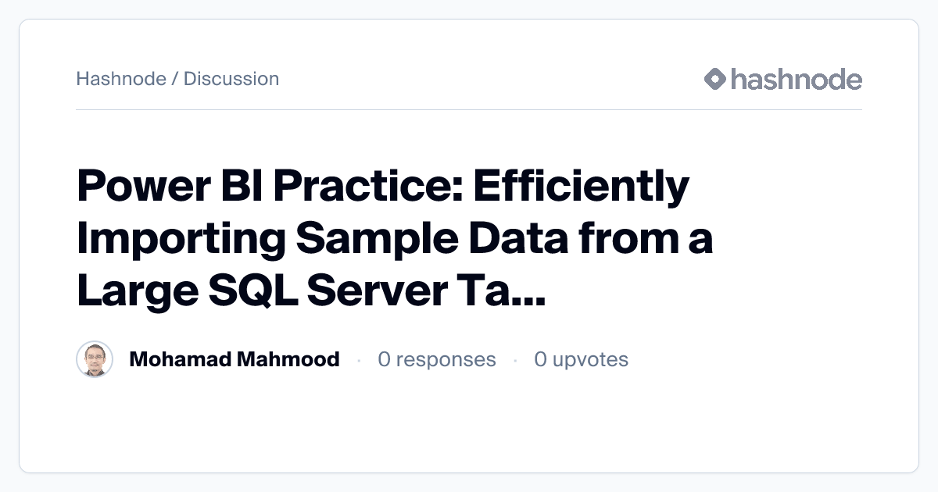
Task: View the "0 responses" count
Action: [x=436, y=359]
